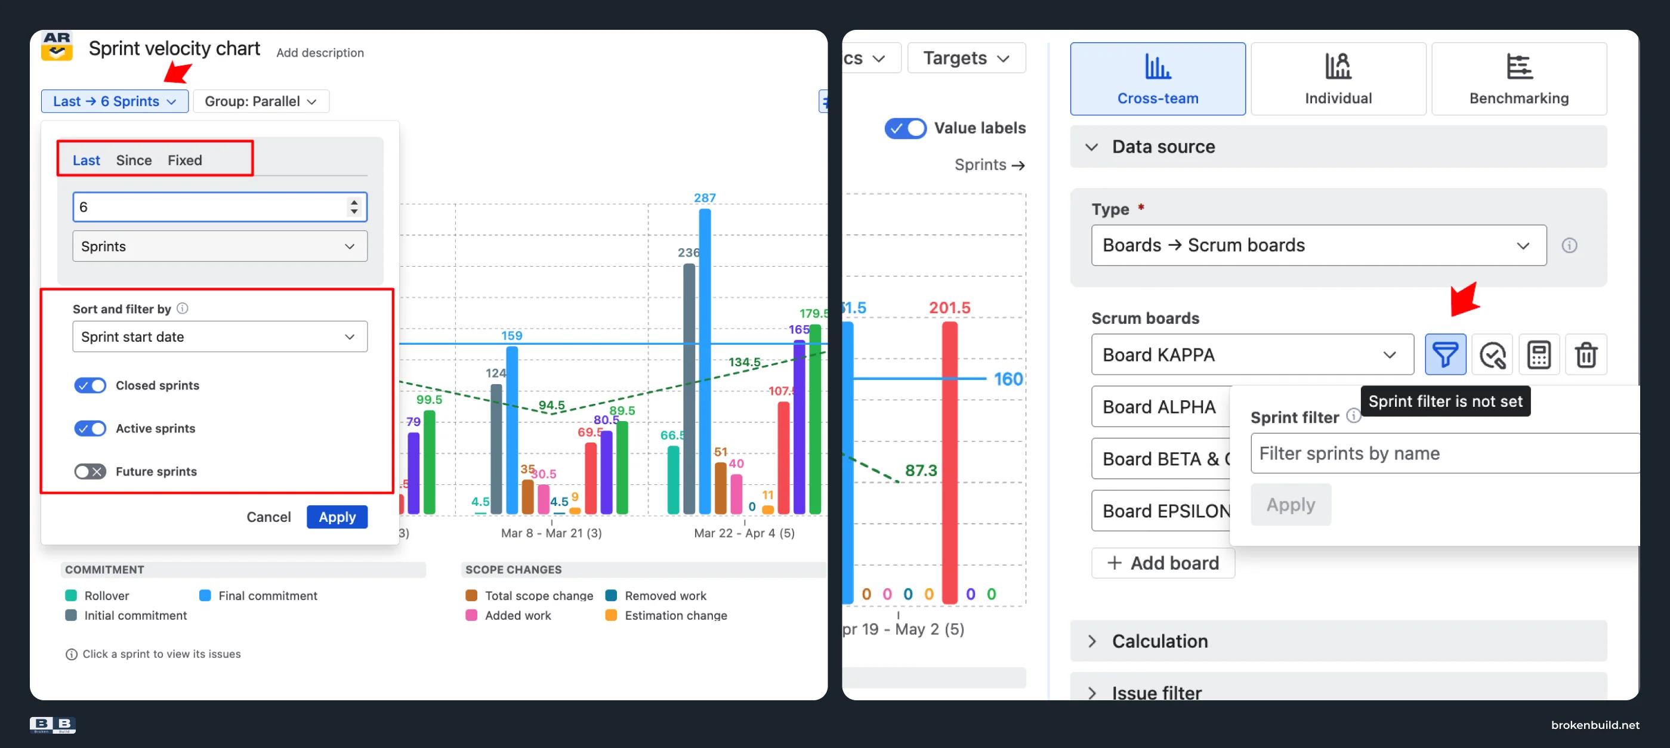
Task: Click the Board KAPPA search-check icon
Action: click(x=1492, y=354)
